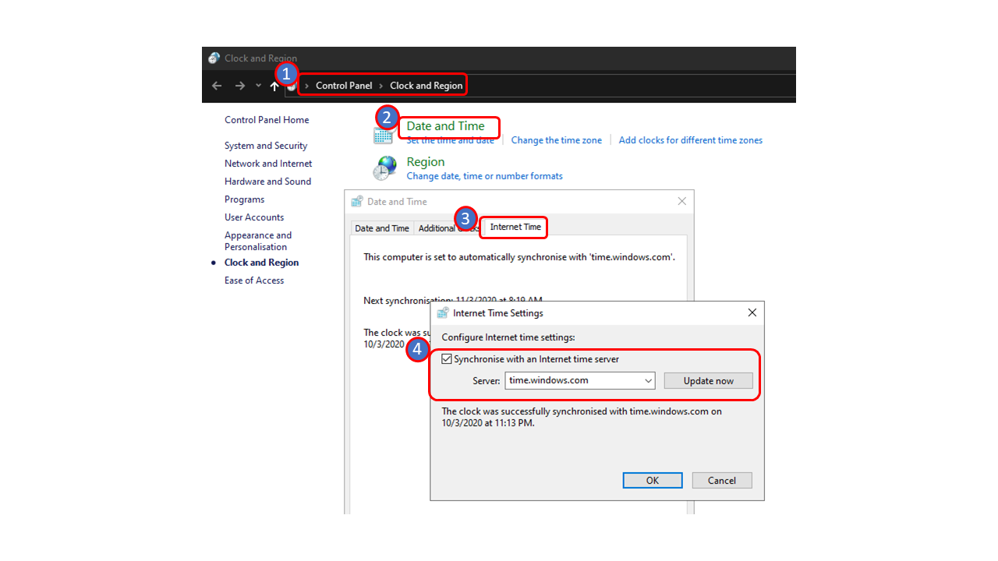Click Add clocks for different time zones
998x561 pixels.
pyautogui.click(x=691, y=140)
